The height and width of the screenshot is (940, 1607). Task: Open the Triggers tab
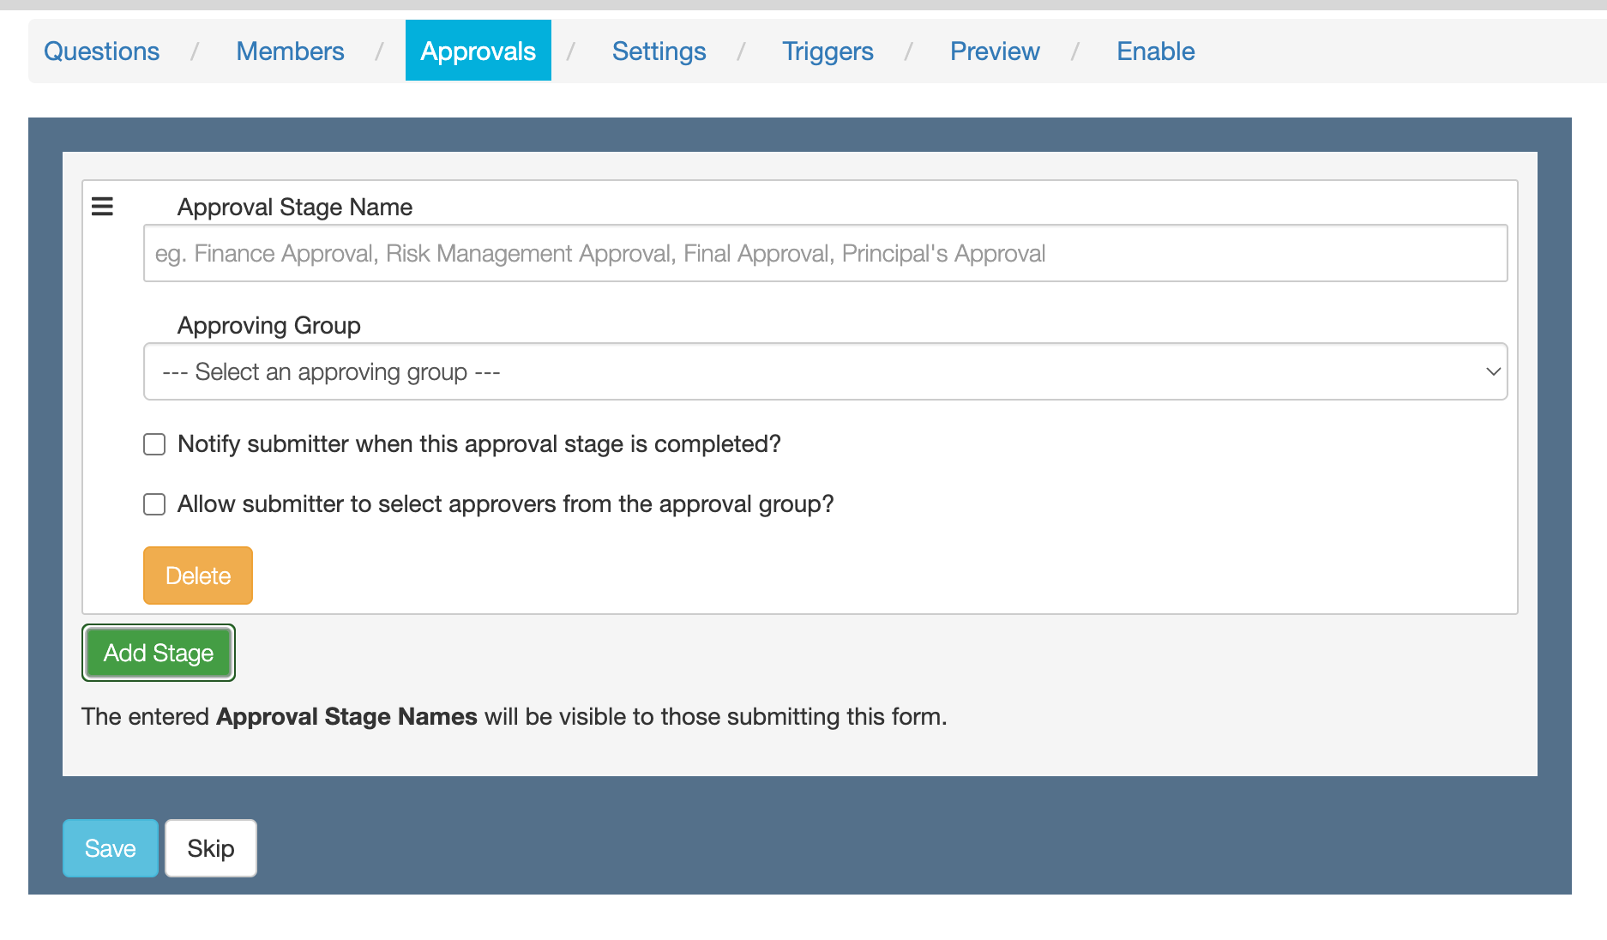pyautogui.click(x=828, y=51)
